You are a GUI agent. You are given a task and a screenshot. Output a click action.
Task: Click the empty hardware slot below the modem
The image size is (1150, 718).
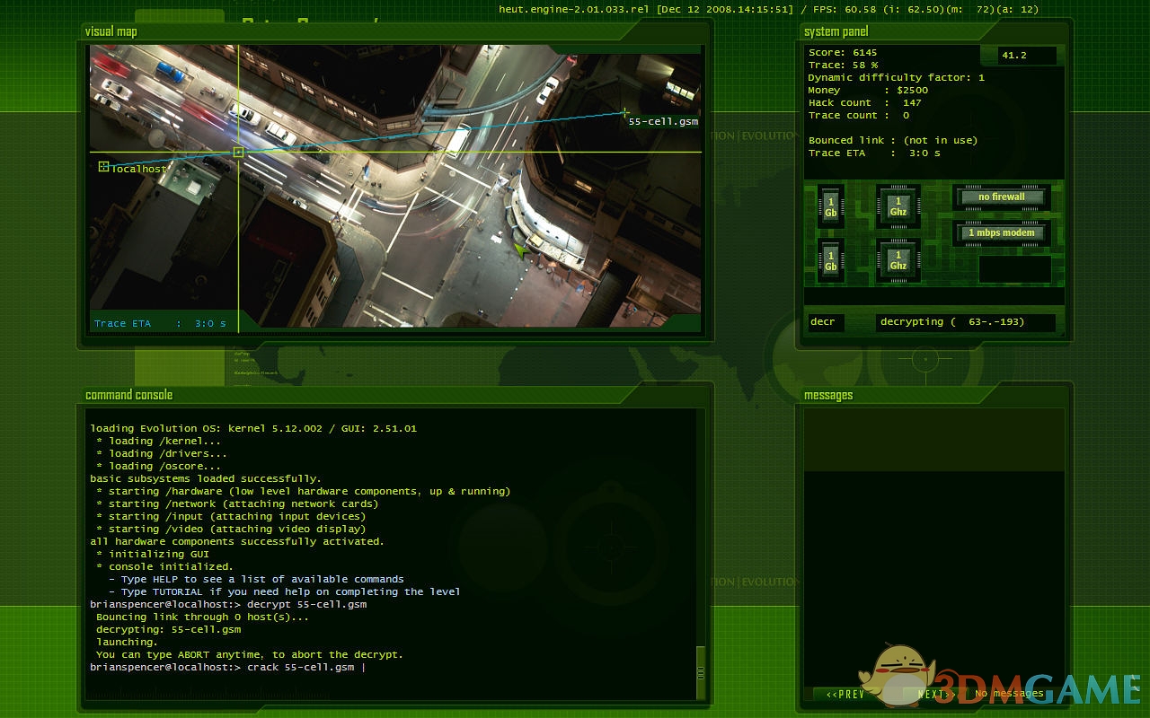[x=1014, y=269]
